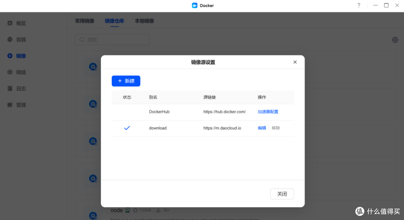Screen dimensions: 404x220
Task: Click the star icon beside 13546
Action: point(135,210)
